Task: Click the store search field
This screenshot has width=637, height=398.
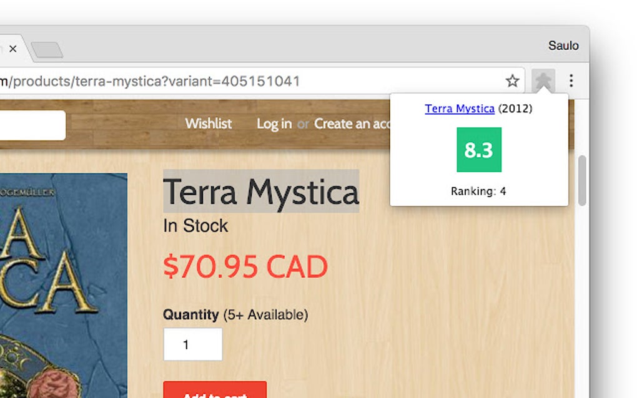Action: (32, 125)
